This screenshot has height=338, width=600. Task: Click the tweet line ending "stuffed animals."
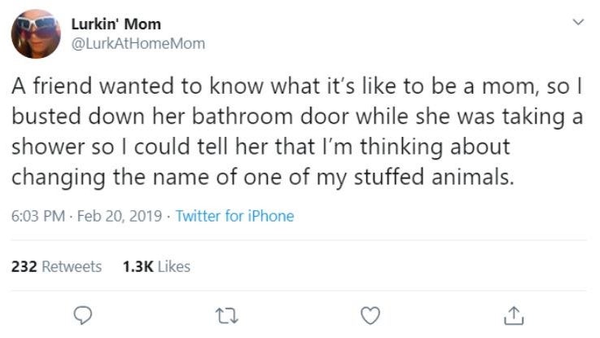pos(262,178)
